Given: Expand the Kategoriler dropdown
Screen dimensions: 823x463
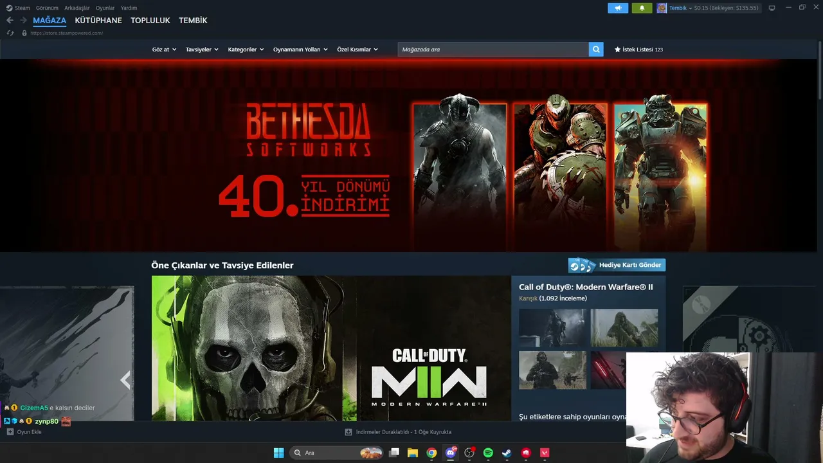Looking at the screenshot, I should (x=246, y=50).
